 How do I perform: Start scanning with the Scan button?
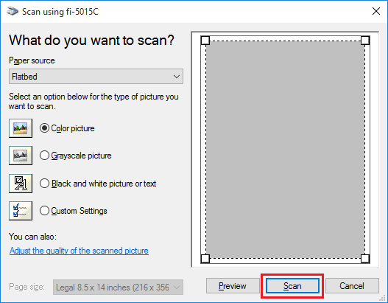pos(292,286)
